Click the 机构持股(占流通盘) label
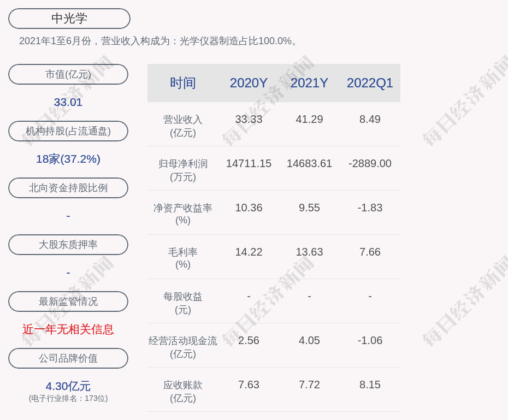508x420 pixels. click(68, 131)
